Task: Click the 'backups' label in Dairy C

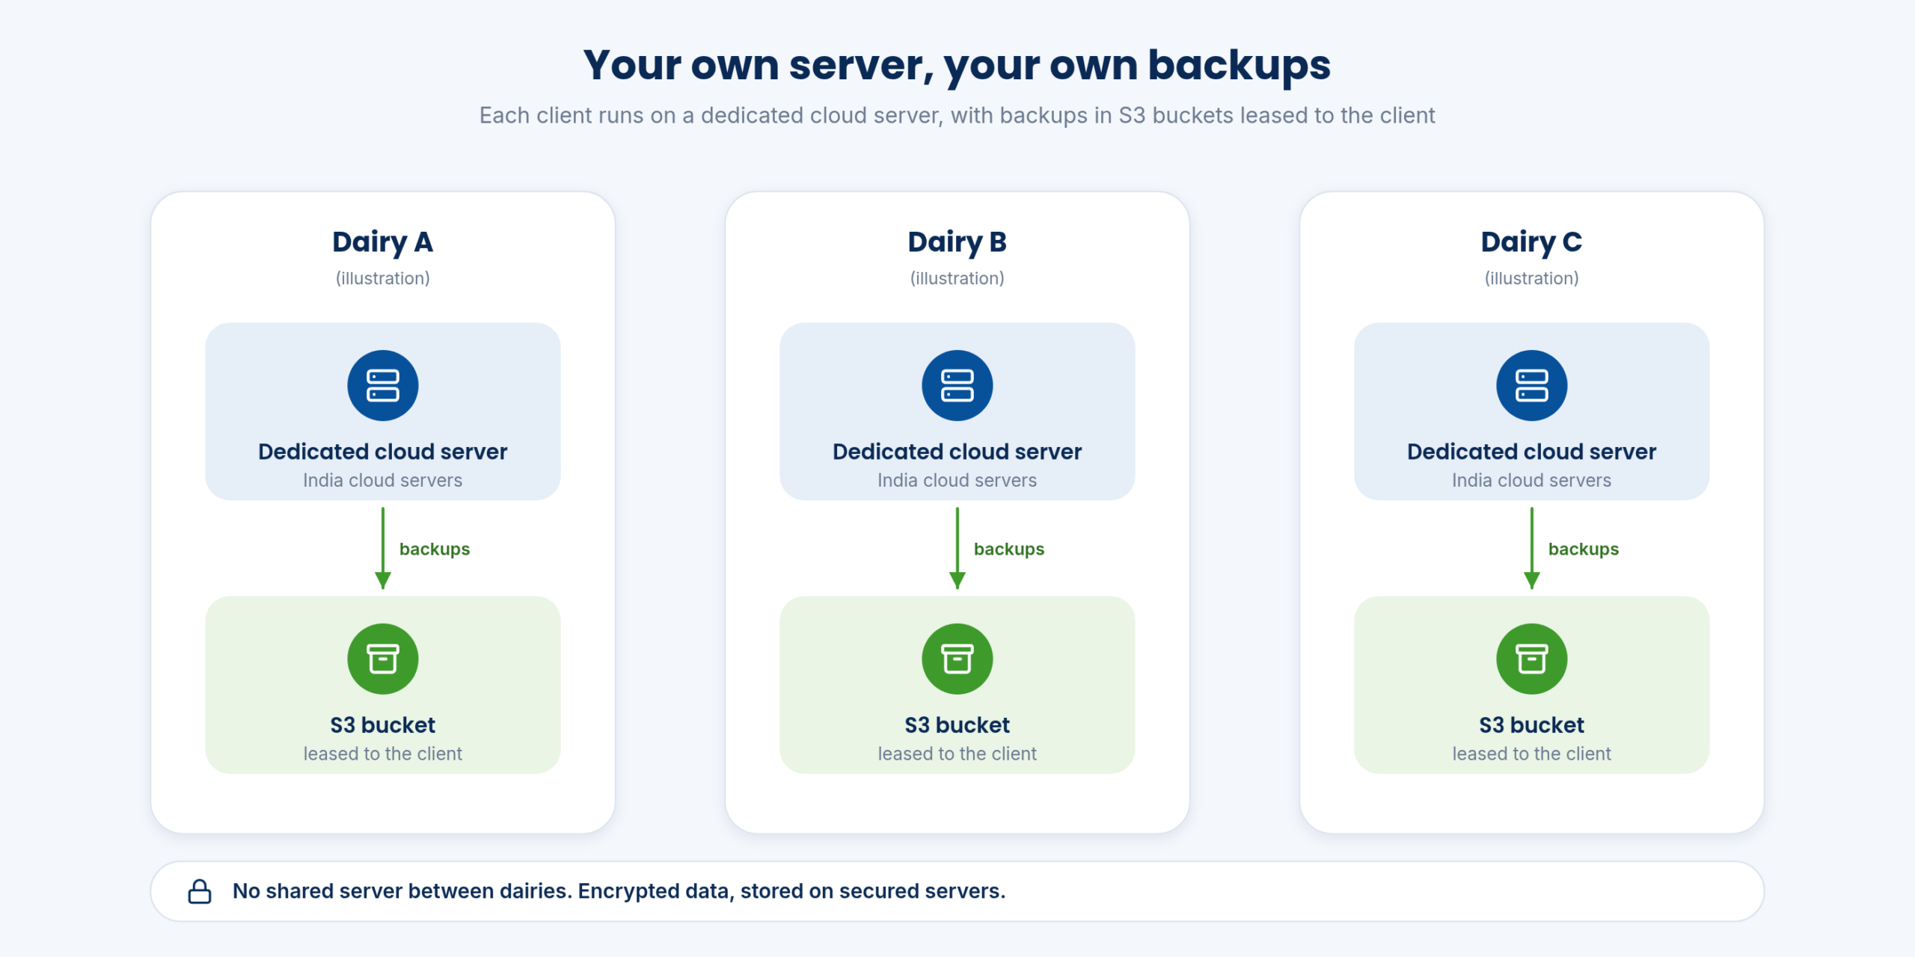Action: pyautogui.click(x=1584, y=550)
